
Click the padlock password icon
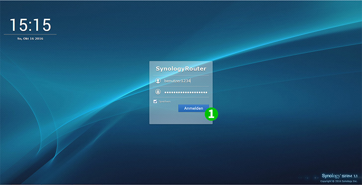coord(158,92)
